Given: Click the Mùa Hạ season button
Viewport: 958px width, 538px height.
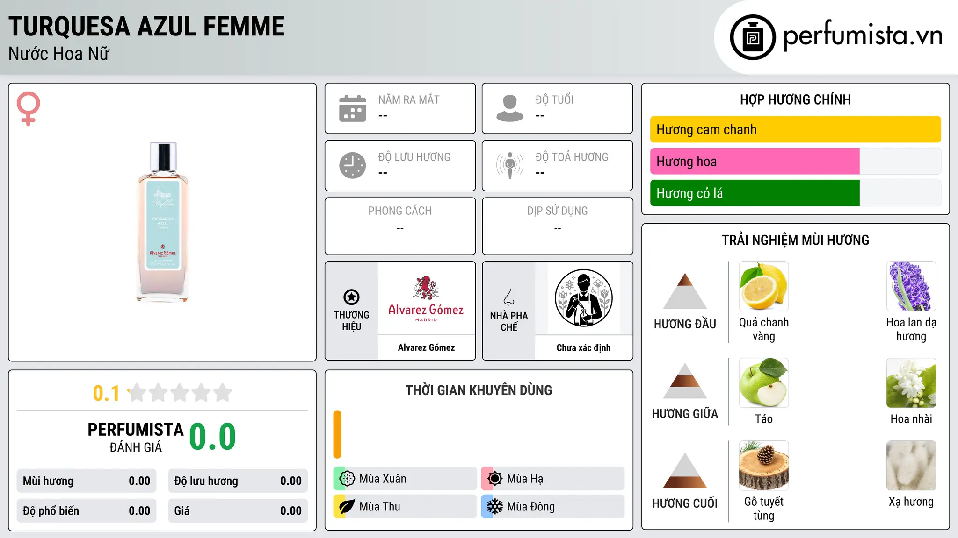Looking at the screenshot, I should tap(553, 479).
